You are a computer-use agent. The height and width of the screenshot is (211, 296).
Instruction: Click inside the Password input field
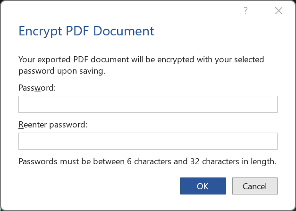pyautogui.click(x=148, y=105)
